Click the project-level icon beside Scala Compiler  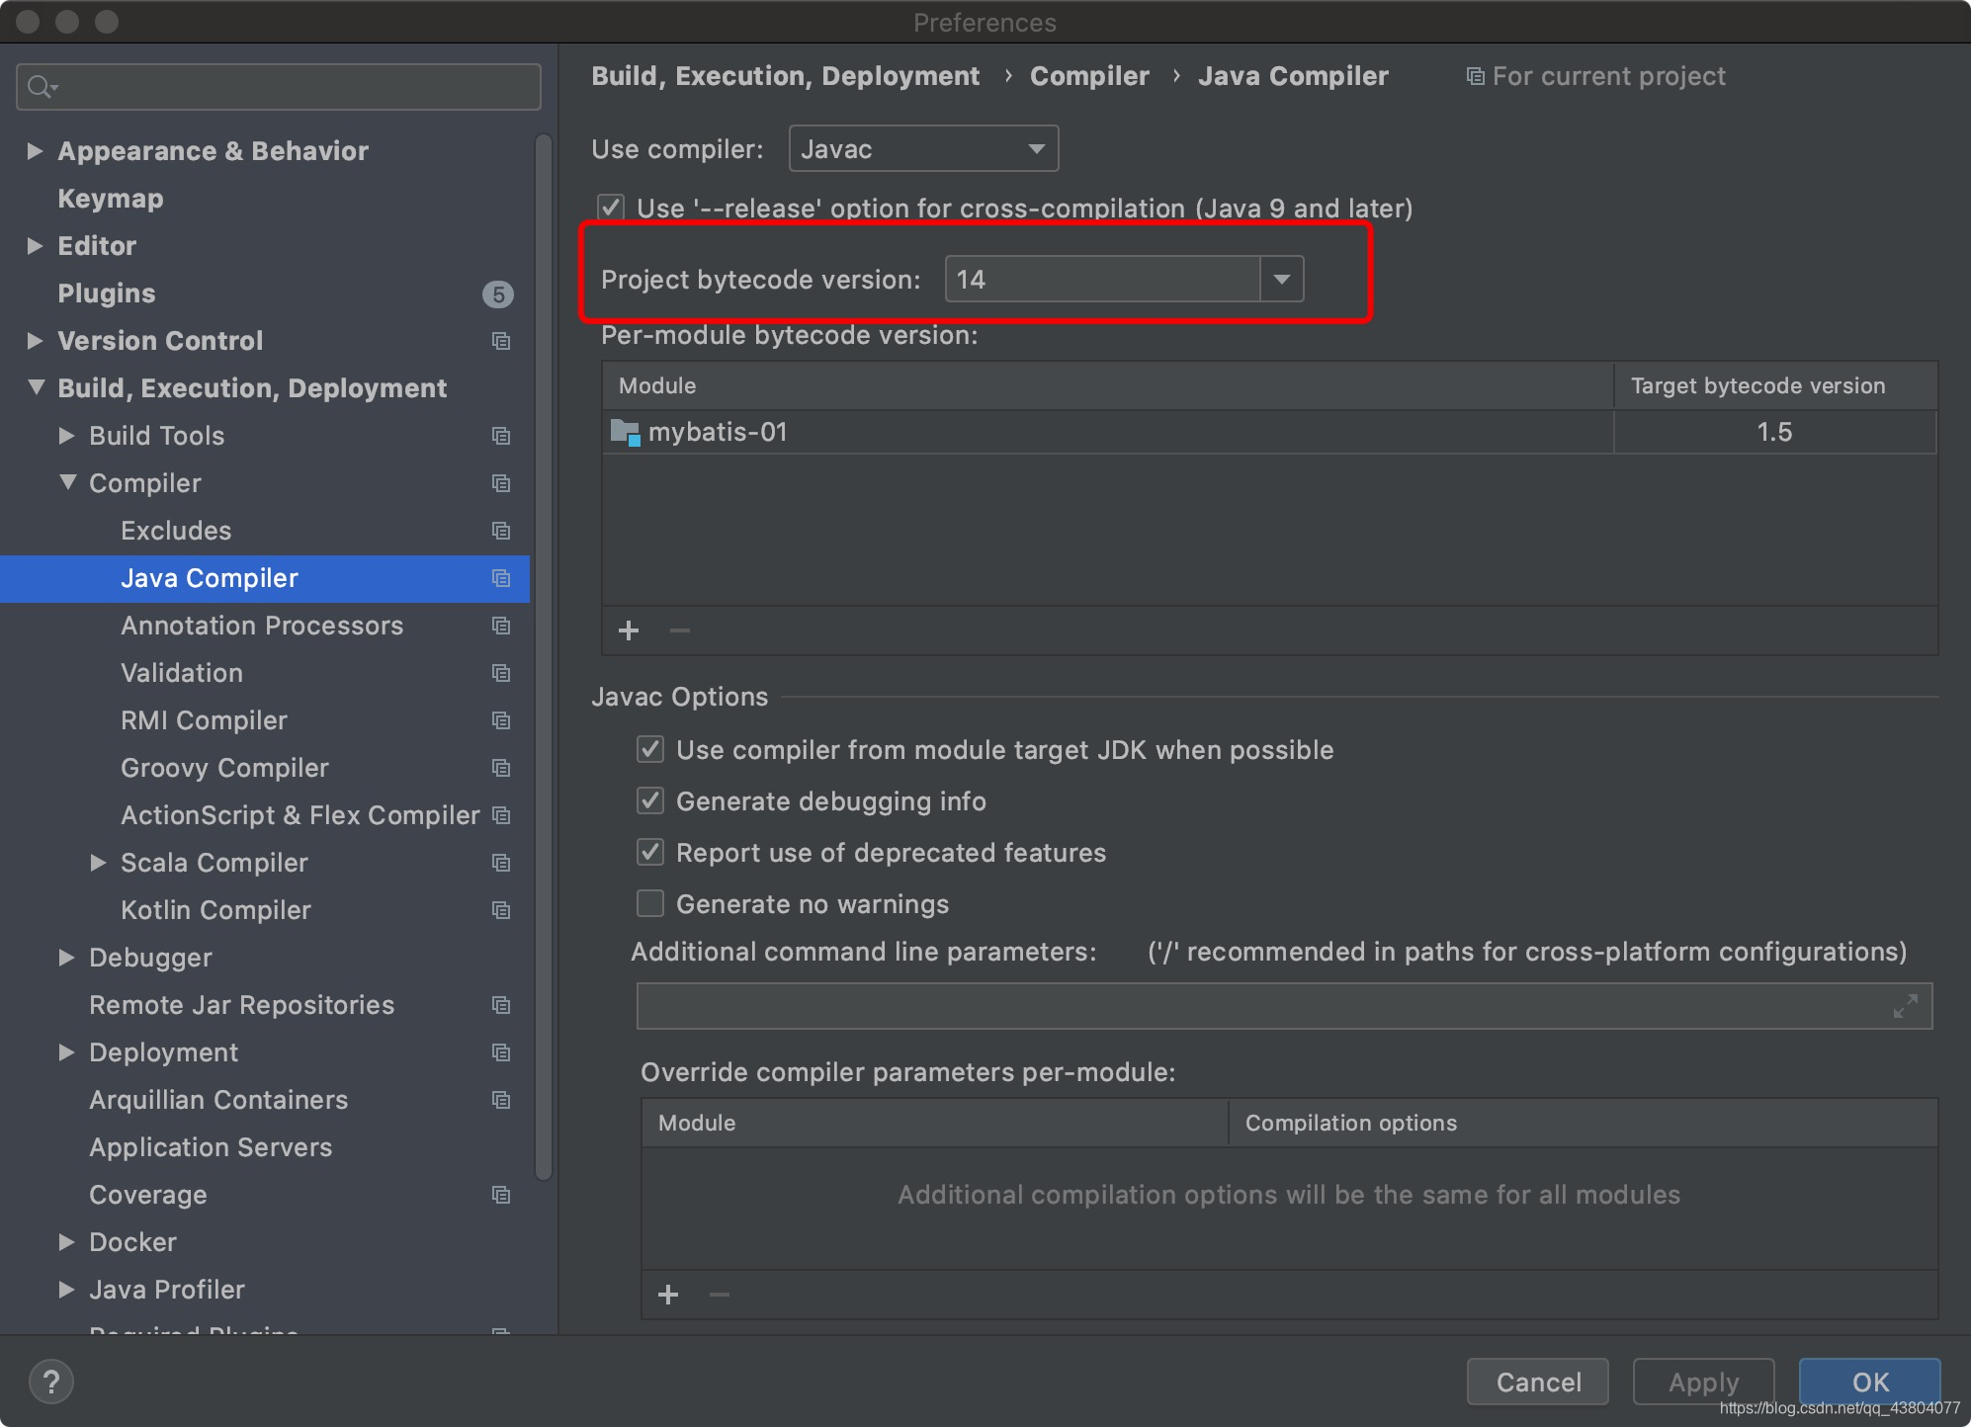tap(501, 863)
